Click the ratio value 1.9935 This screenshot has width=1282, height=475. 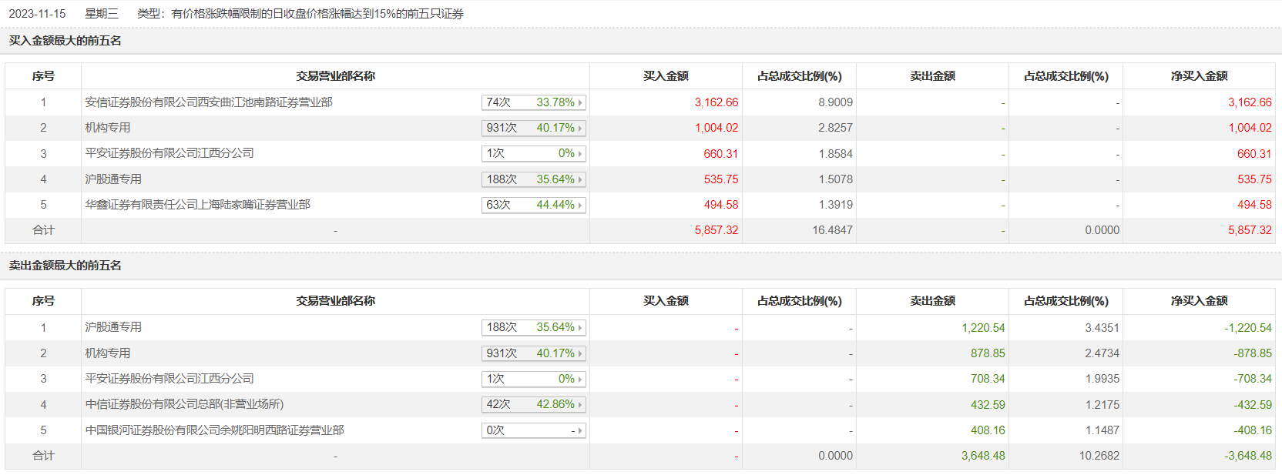(1102, 379)
